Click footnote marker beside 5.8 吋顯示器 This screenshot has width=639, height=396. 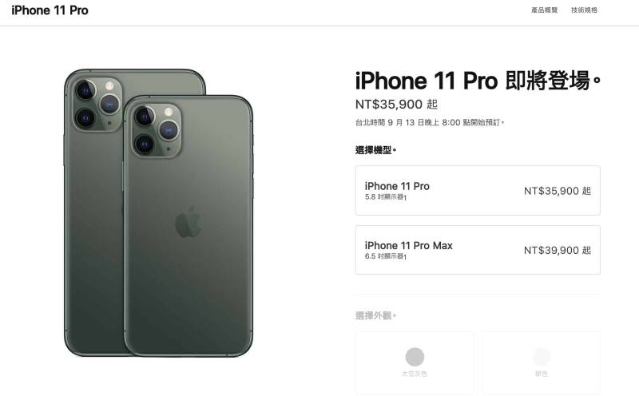405,198
